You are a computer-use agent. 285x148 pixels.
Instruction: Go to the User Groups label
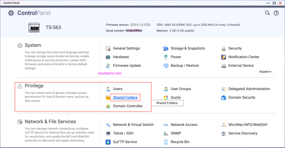point(181,89)
